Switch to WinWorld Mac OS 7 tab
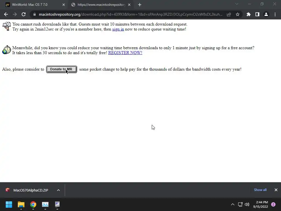 click(35, 5)
